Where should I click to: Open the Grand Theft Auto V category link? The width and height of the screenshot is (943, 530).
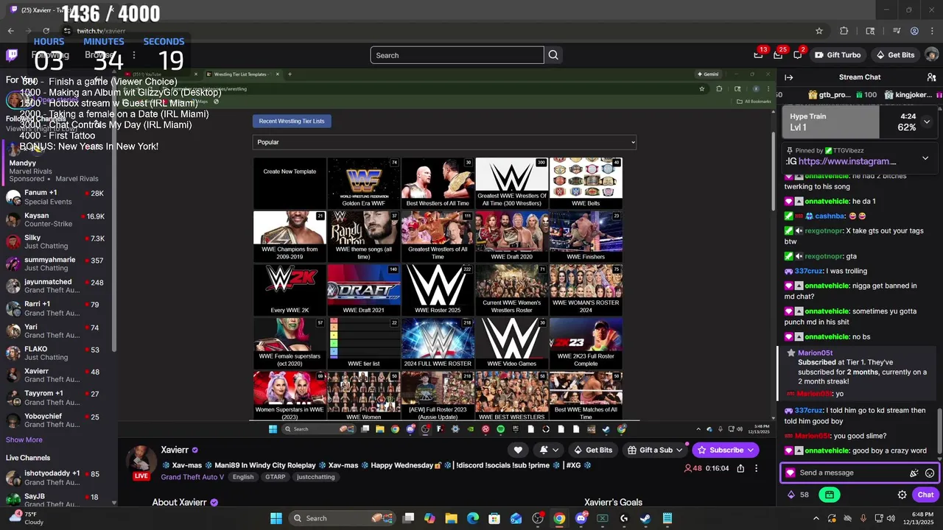tap(192, 477)
